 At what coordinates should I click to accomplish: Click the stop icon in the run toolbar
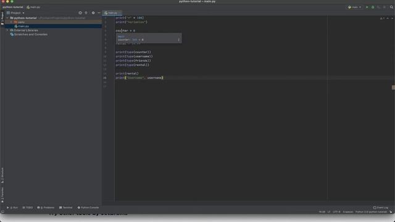pyautogui.click(x=385, y=7)
